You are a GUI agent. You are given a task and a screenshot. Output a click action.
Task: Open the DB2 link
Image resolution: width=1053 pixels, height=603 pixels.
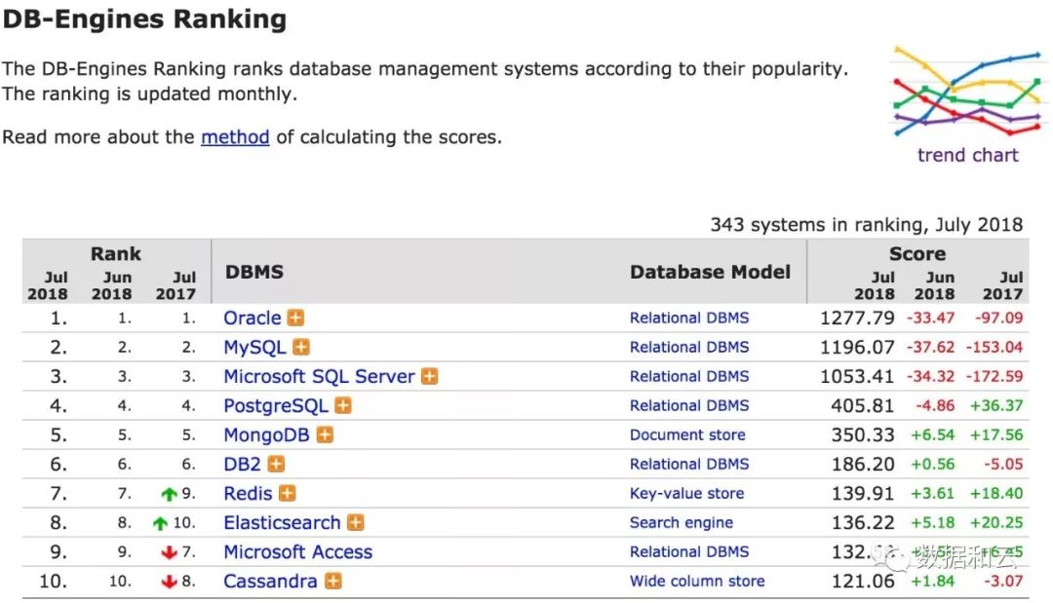242,464
